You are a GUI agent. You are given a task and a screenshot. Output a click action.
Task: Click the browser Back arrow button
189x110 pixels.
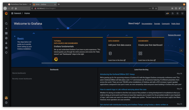coord(5,8)
